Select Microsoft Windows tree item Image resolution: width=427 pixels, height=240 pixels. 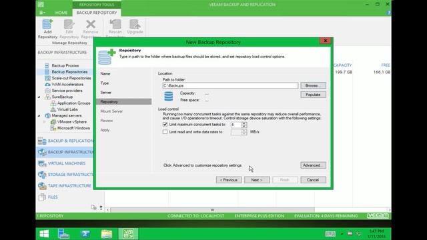tap(73, 128)
